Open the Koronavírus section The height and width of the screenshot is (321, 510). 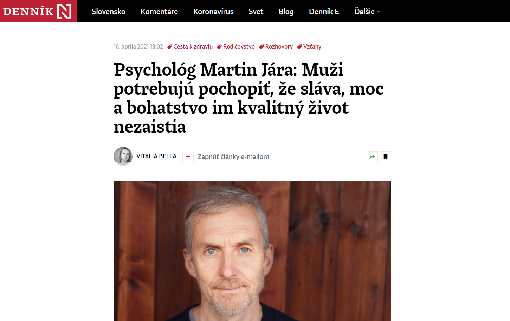click(x=213, y=12)
